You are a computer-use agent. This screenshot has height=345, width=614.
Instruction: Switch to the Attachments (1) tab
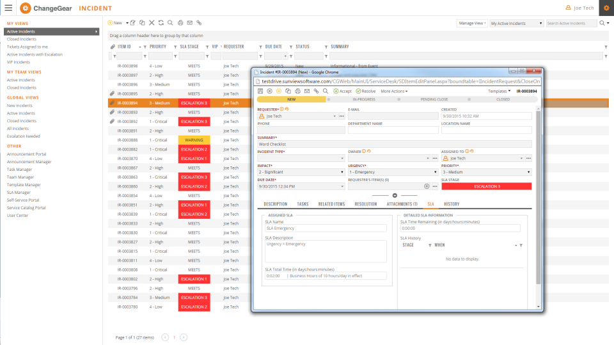pos(402,204)
